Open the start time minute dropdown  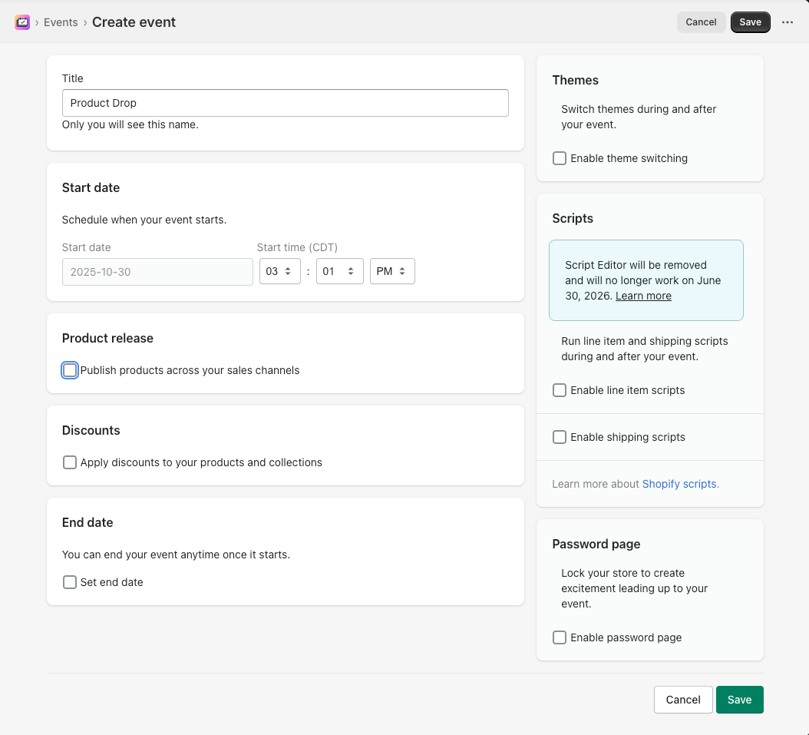point(339,271)
